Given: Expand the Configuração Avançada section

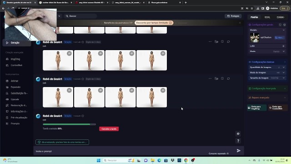Looking at the screenshot, I should pyautogui.click(x=267, y=89).
